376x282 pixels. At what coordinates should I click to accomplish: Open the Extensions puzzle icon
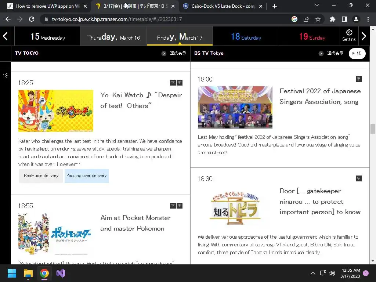pos(332,19)
